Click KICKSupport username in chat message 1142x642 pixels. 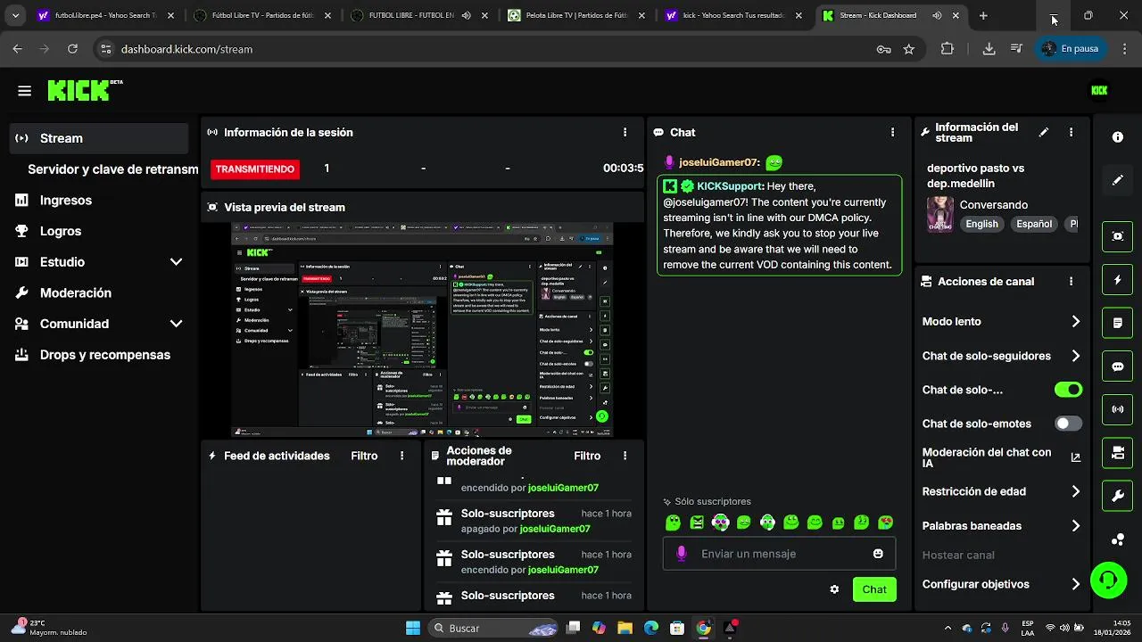pos(731,185)
